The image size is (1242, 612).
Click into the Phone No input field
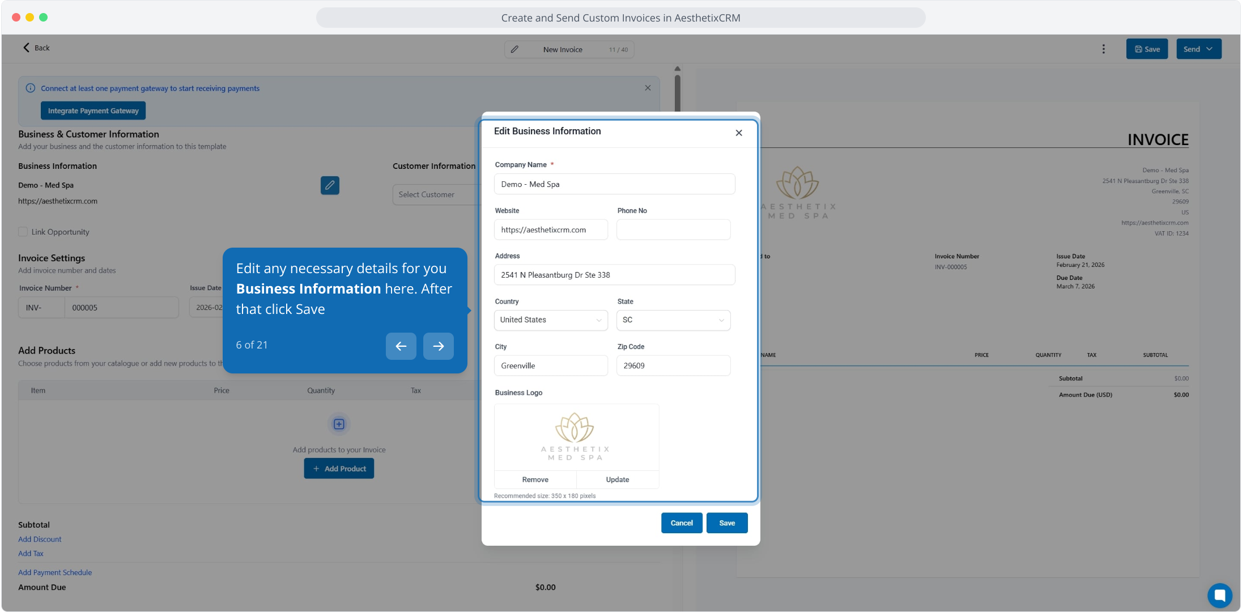[673, 229]
